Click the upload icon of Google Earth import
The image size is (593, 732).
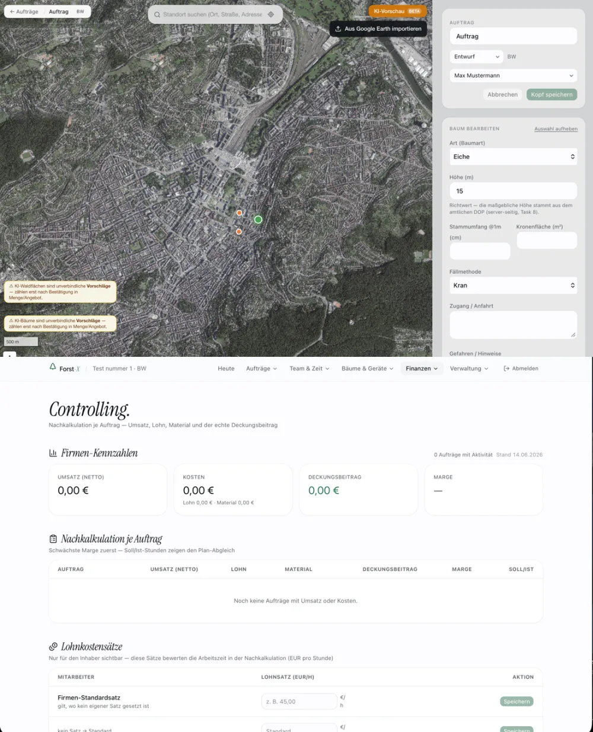click(338, 28)
